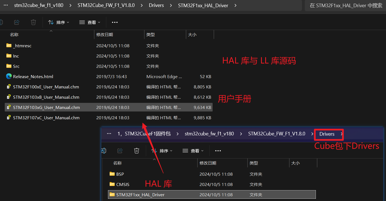Select the Src folder name
The width and height of the screenshot is (386, 201).
point(16,66)
